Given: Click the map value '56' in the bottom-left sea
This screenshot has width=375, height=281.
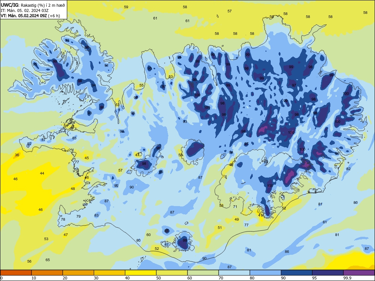Looking at the screenshot, I should [29, 261].
